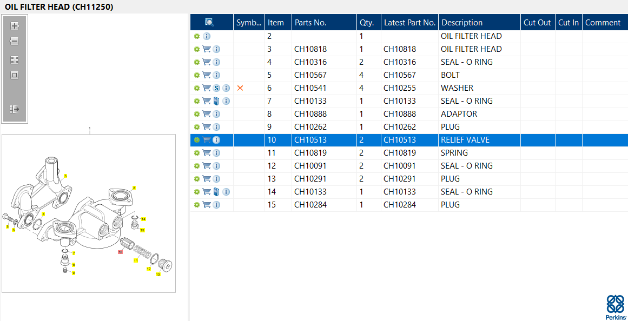The height and width of the screenshot is (321, 628).
Task: Click the Latest Part No. column header
Action: 409,22
